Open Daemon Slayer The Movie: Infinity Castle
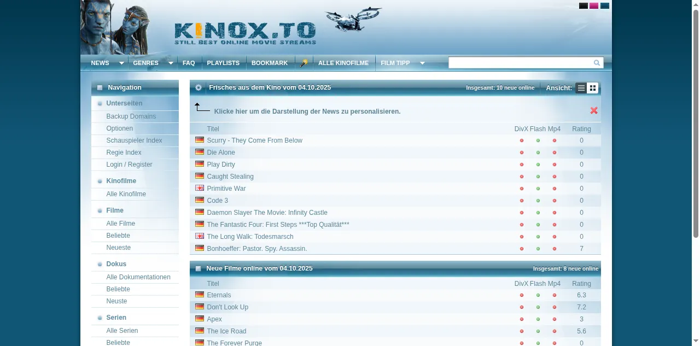700x346 pixels. click(x=267, y=213)
